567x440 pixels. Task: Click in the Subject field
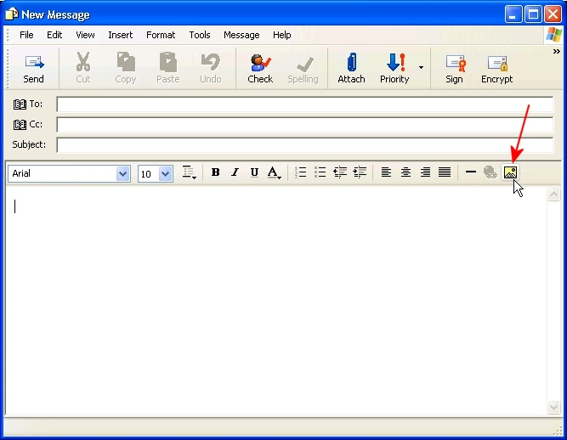[305, 145]
